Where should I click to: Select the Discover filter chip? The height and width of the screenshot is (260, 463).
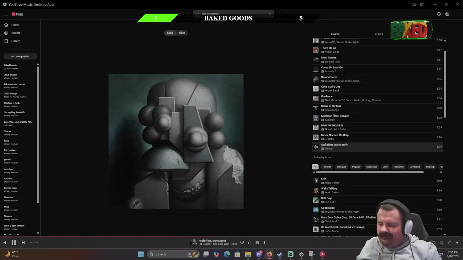(x=341, y=167)
